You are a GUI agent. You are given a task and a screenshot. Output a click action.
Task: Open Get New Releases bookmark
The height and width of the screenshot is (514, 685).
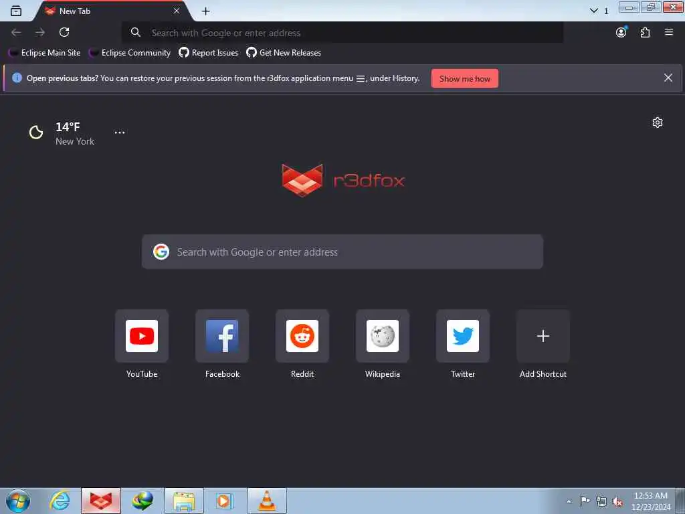click(284, 53)
